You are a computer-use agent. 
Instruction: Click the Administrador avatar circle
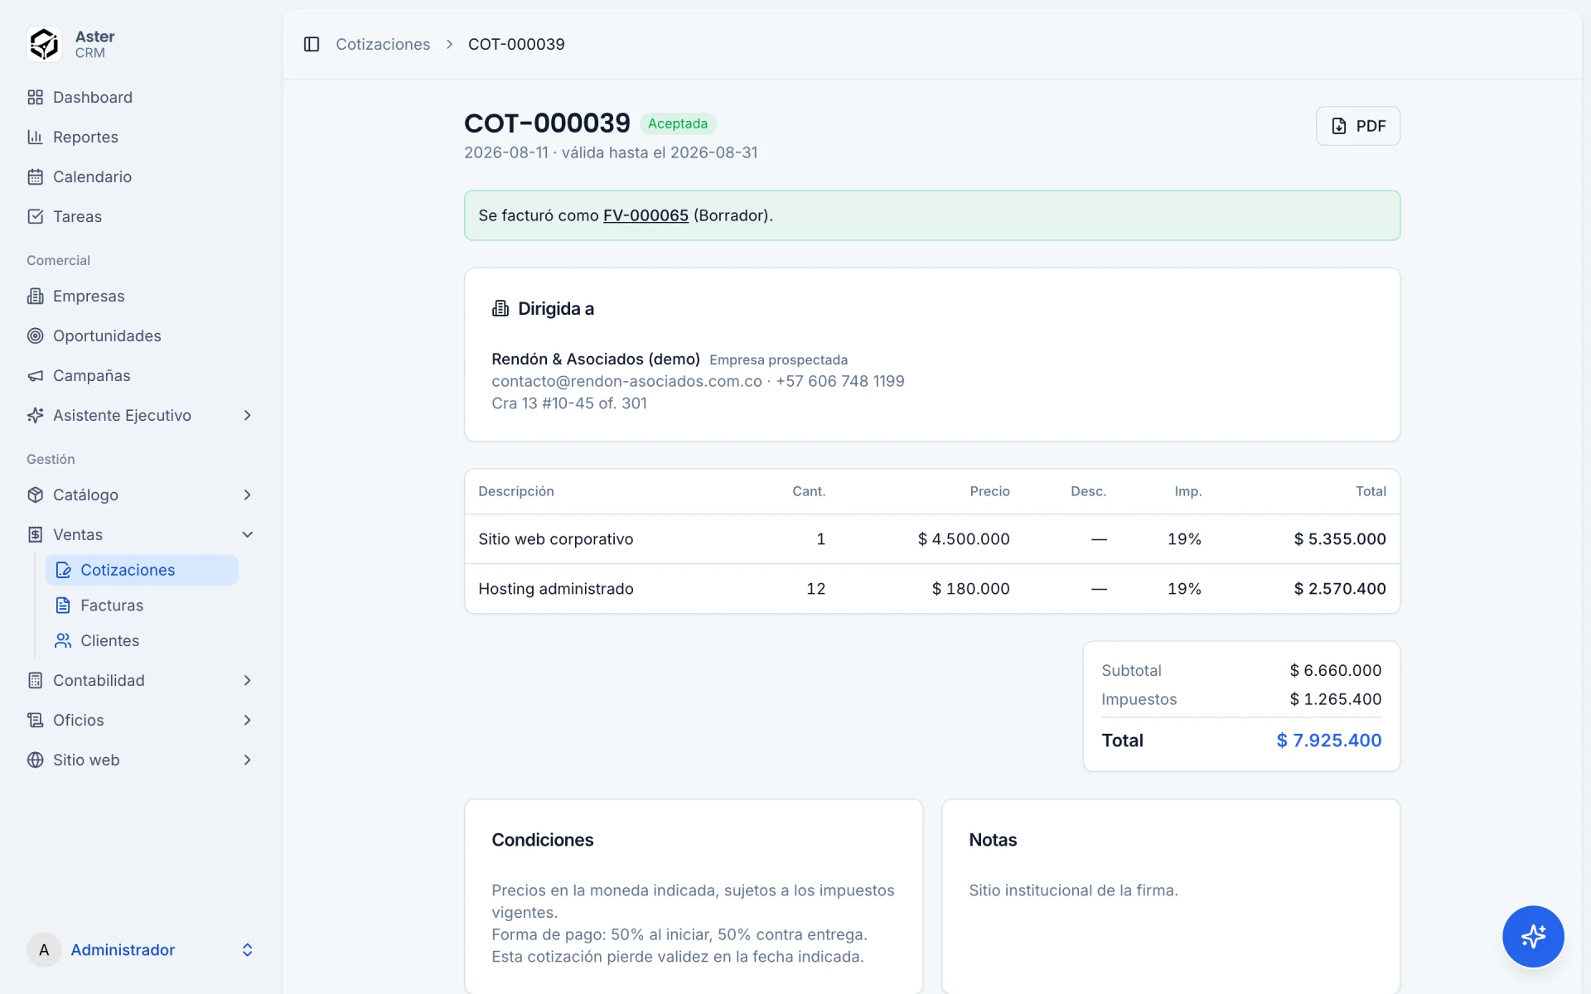point(44,949)
